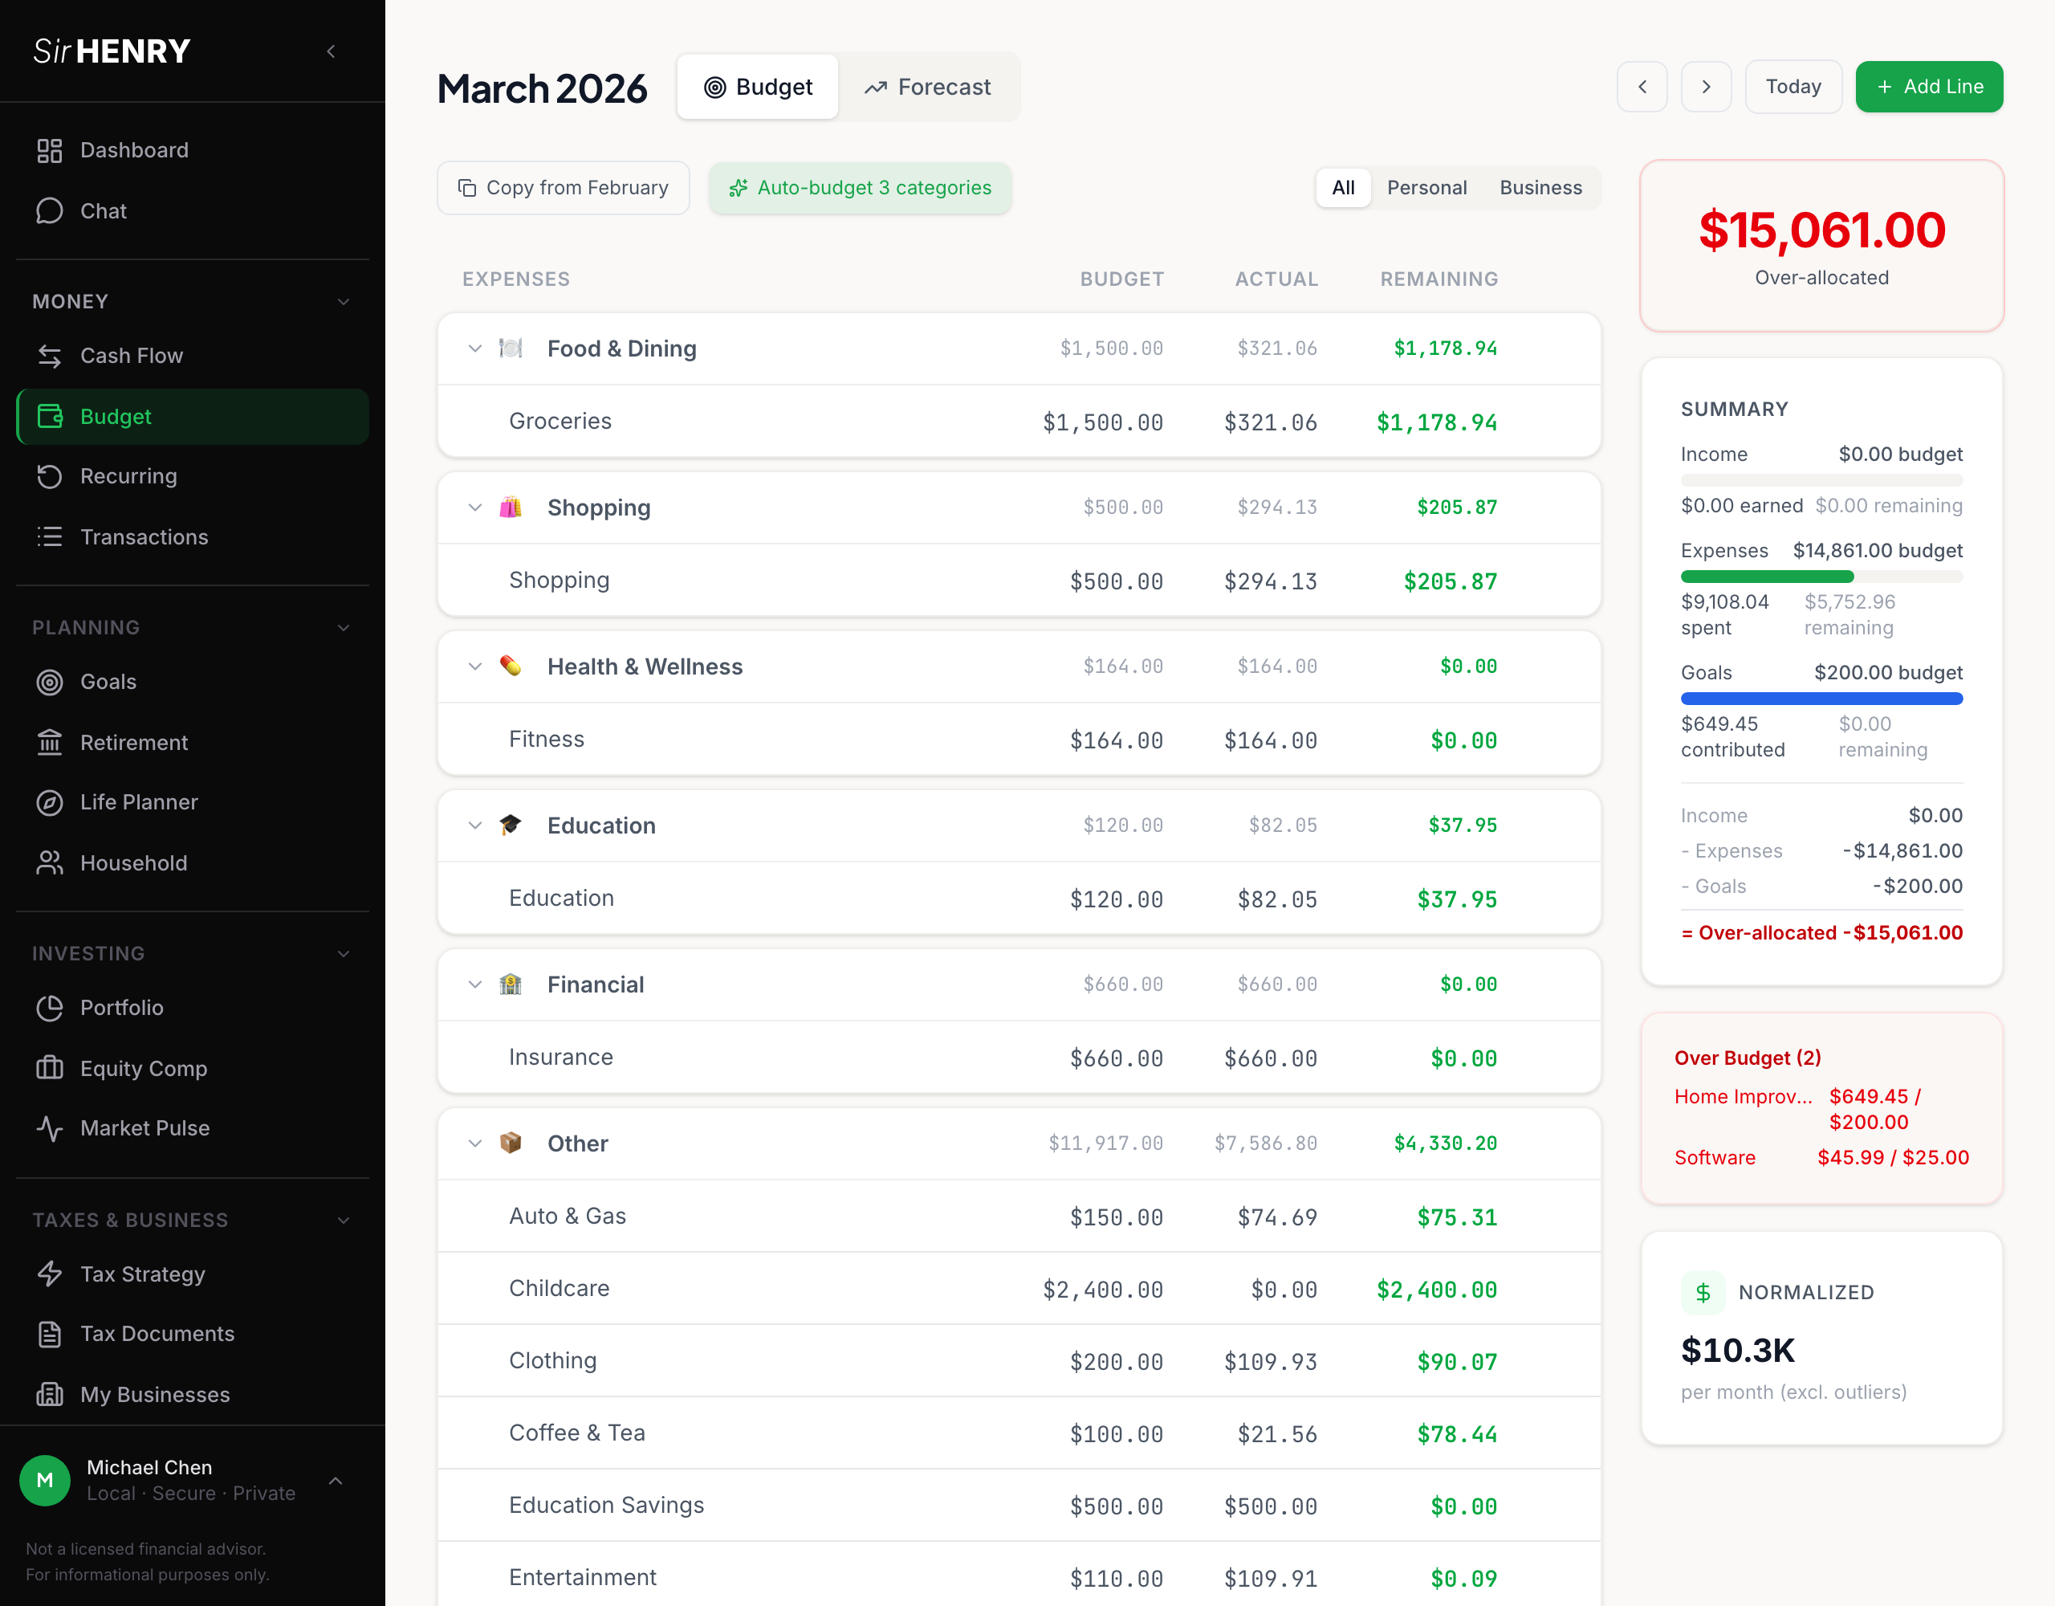The height and width of the screenshot is (1606, 2055).
Task: Open Tax Strategy lightning icon
Action: coord(49,1274)
